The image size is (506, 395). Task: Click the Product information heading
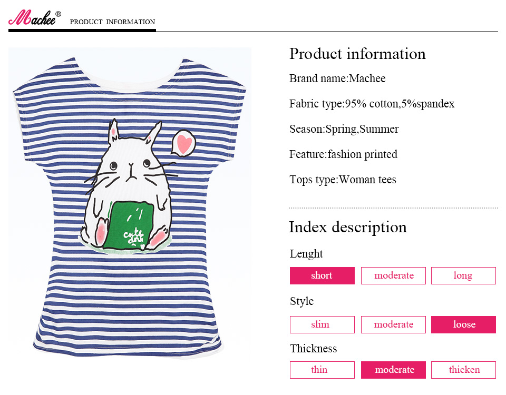pyautogui.click(x=357, y=54)
